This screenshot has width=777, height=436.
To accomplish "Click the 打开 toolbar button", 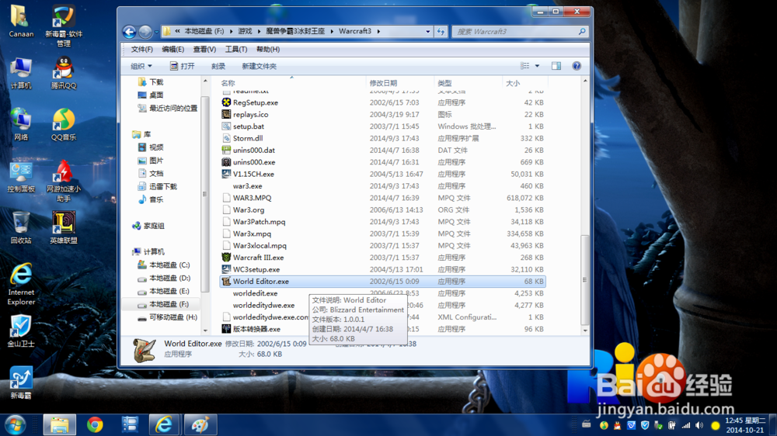I will pyautogui.click(x=183, y=66).
